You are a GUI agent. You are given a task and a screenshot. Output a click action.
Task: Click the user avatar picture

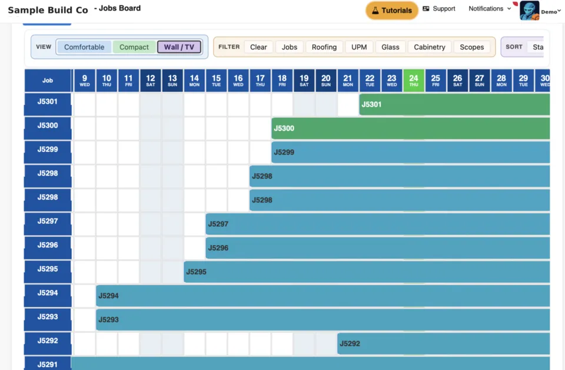click(x=529, y=11)
